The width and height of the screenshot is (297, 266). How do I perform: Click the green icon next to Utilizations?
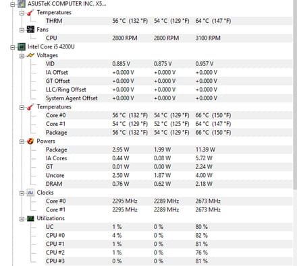pyautogui.click(x=30, y=218)
